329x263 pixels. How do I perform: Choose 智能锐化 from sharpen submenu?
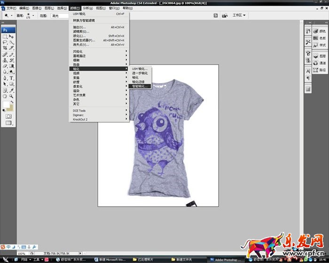click(x=140, y=86)
